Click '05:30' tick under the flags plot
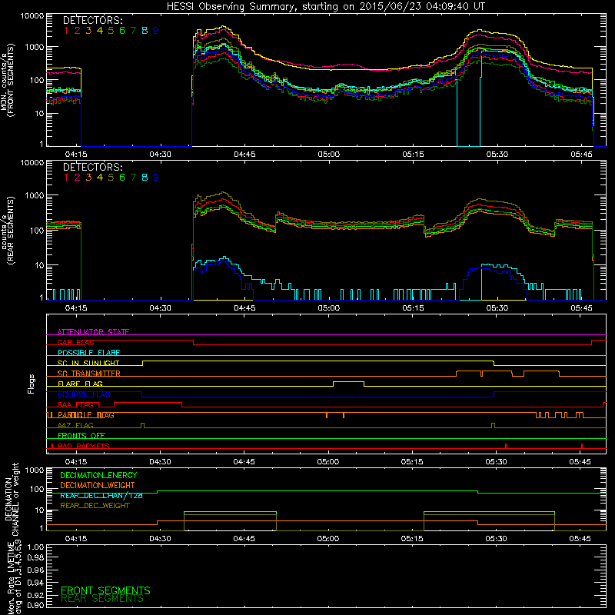The width and height of the screenshot is (615, 615). (496, 462)
